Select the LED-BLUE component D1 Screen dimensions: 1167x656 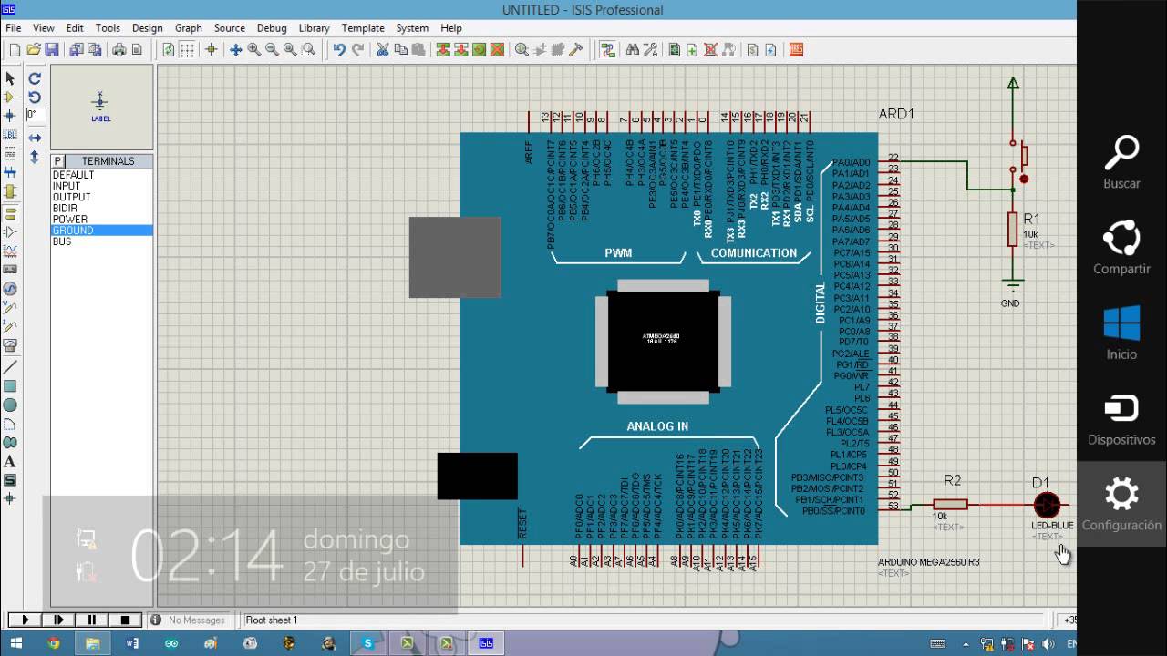pyautogui.click(x=1047, y=505)
